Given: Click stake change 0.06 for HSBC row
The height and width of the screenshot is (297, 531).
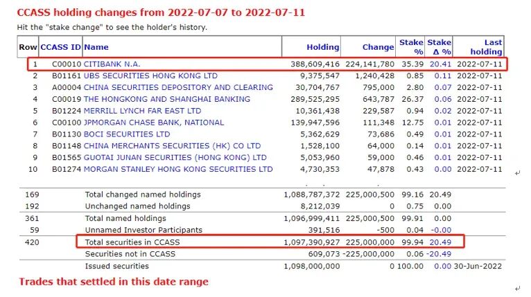Looking at the screenshot, I should [442, 99].
